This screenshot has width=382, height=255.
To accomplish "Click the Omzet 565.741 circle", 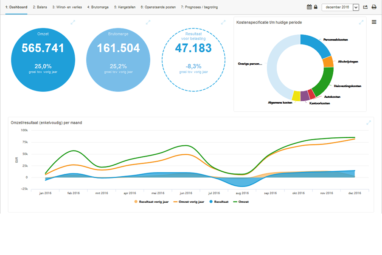I will (x=43, y=60).
